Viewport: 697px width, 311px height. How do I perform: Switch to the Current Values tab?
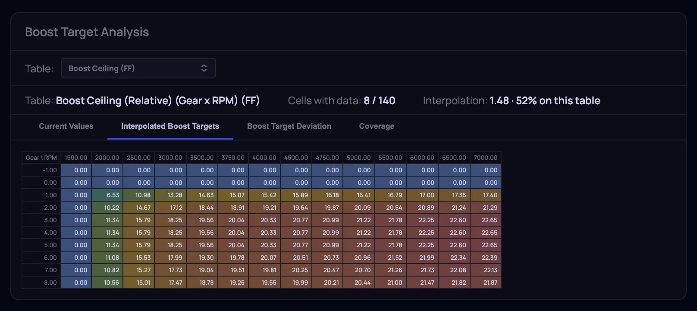pos(66,126)
